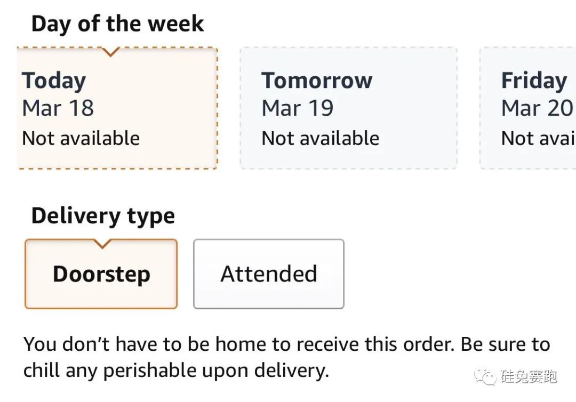Click the selected-notch arrow on Today card
Image resolution: width=576 pixels, height=402 pixels.
coord(110,52)
